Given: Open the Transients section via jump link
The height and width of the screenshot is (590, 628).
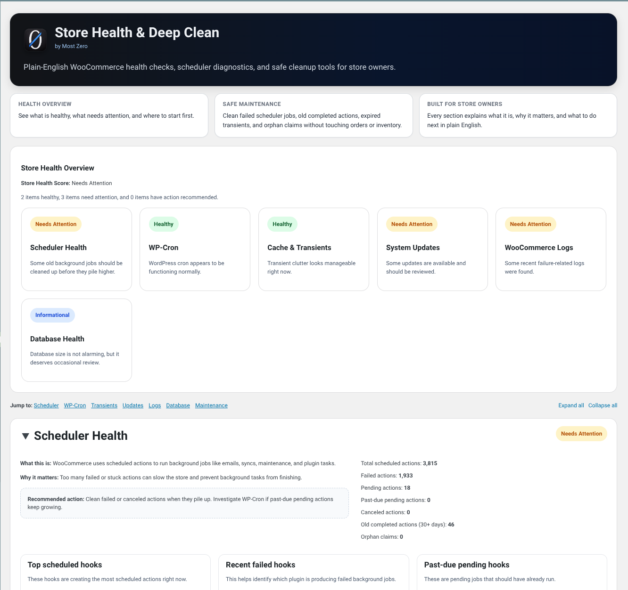Looking at the screenshot, I should [x=104, y=405].
